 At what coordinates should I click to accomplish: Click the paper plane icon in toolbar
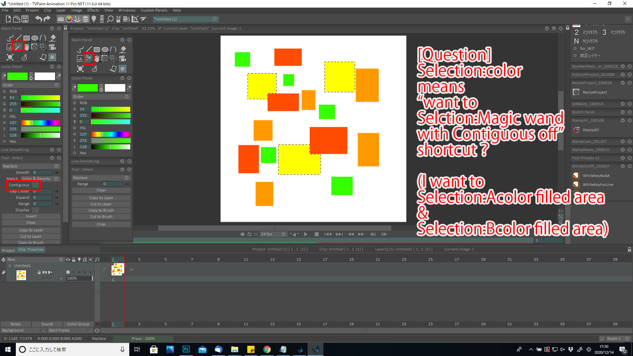coord(143,19)
